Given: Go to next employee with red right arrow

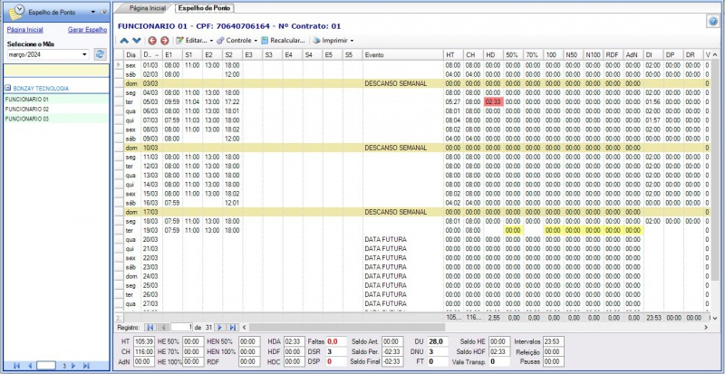Looking at the screenshot, I should (x=163, y=41).
